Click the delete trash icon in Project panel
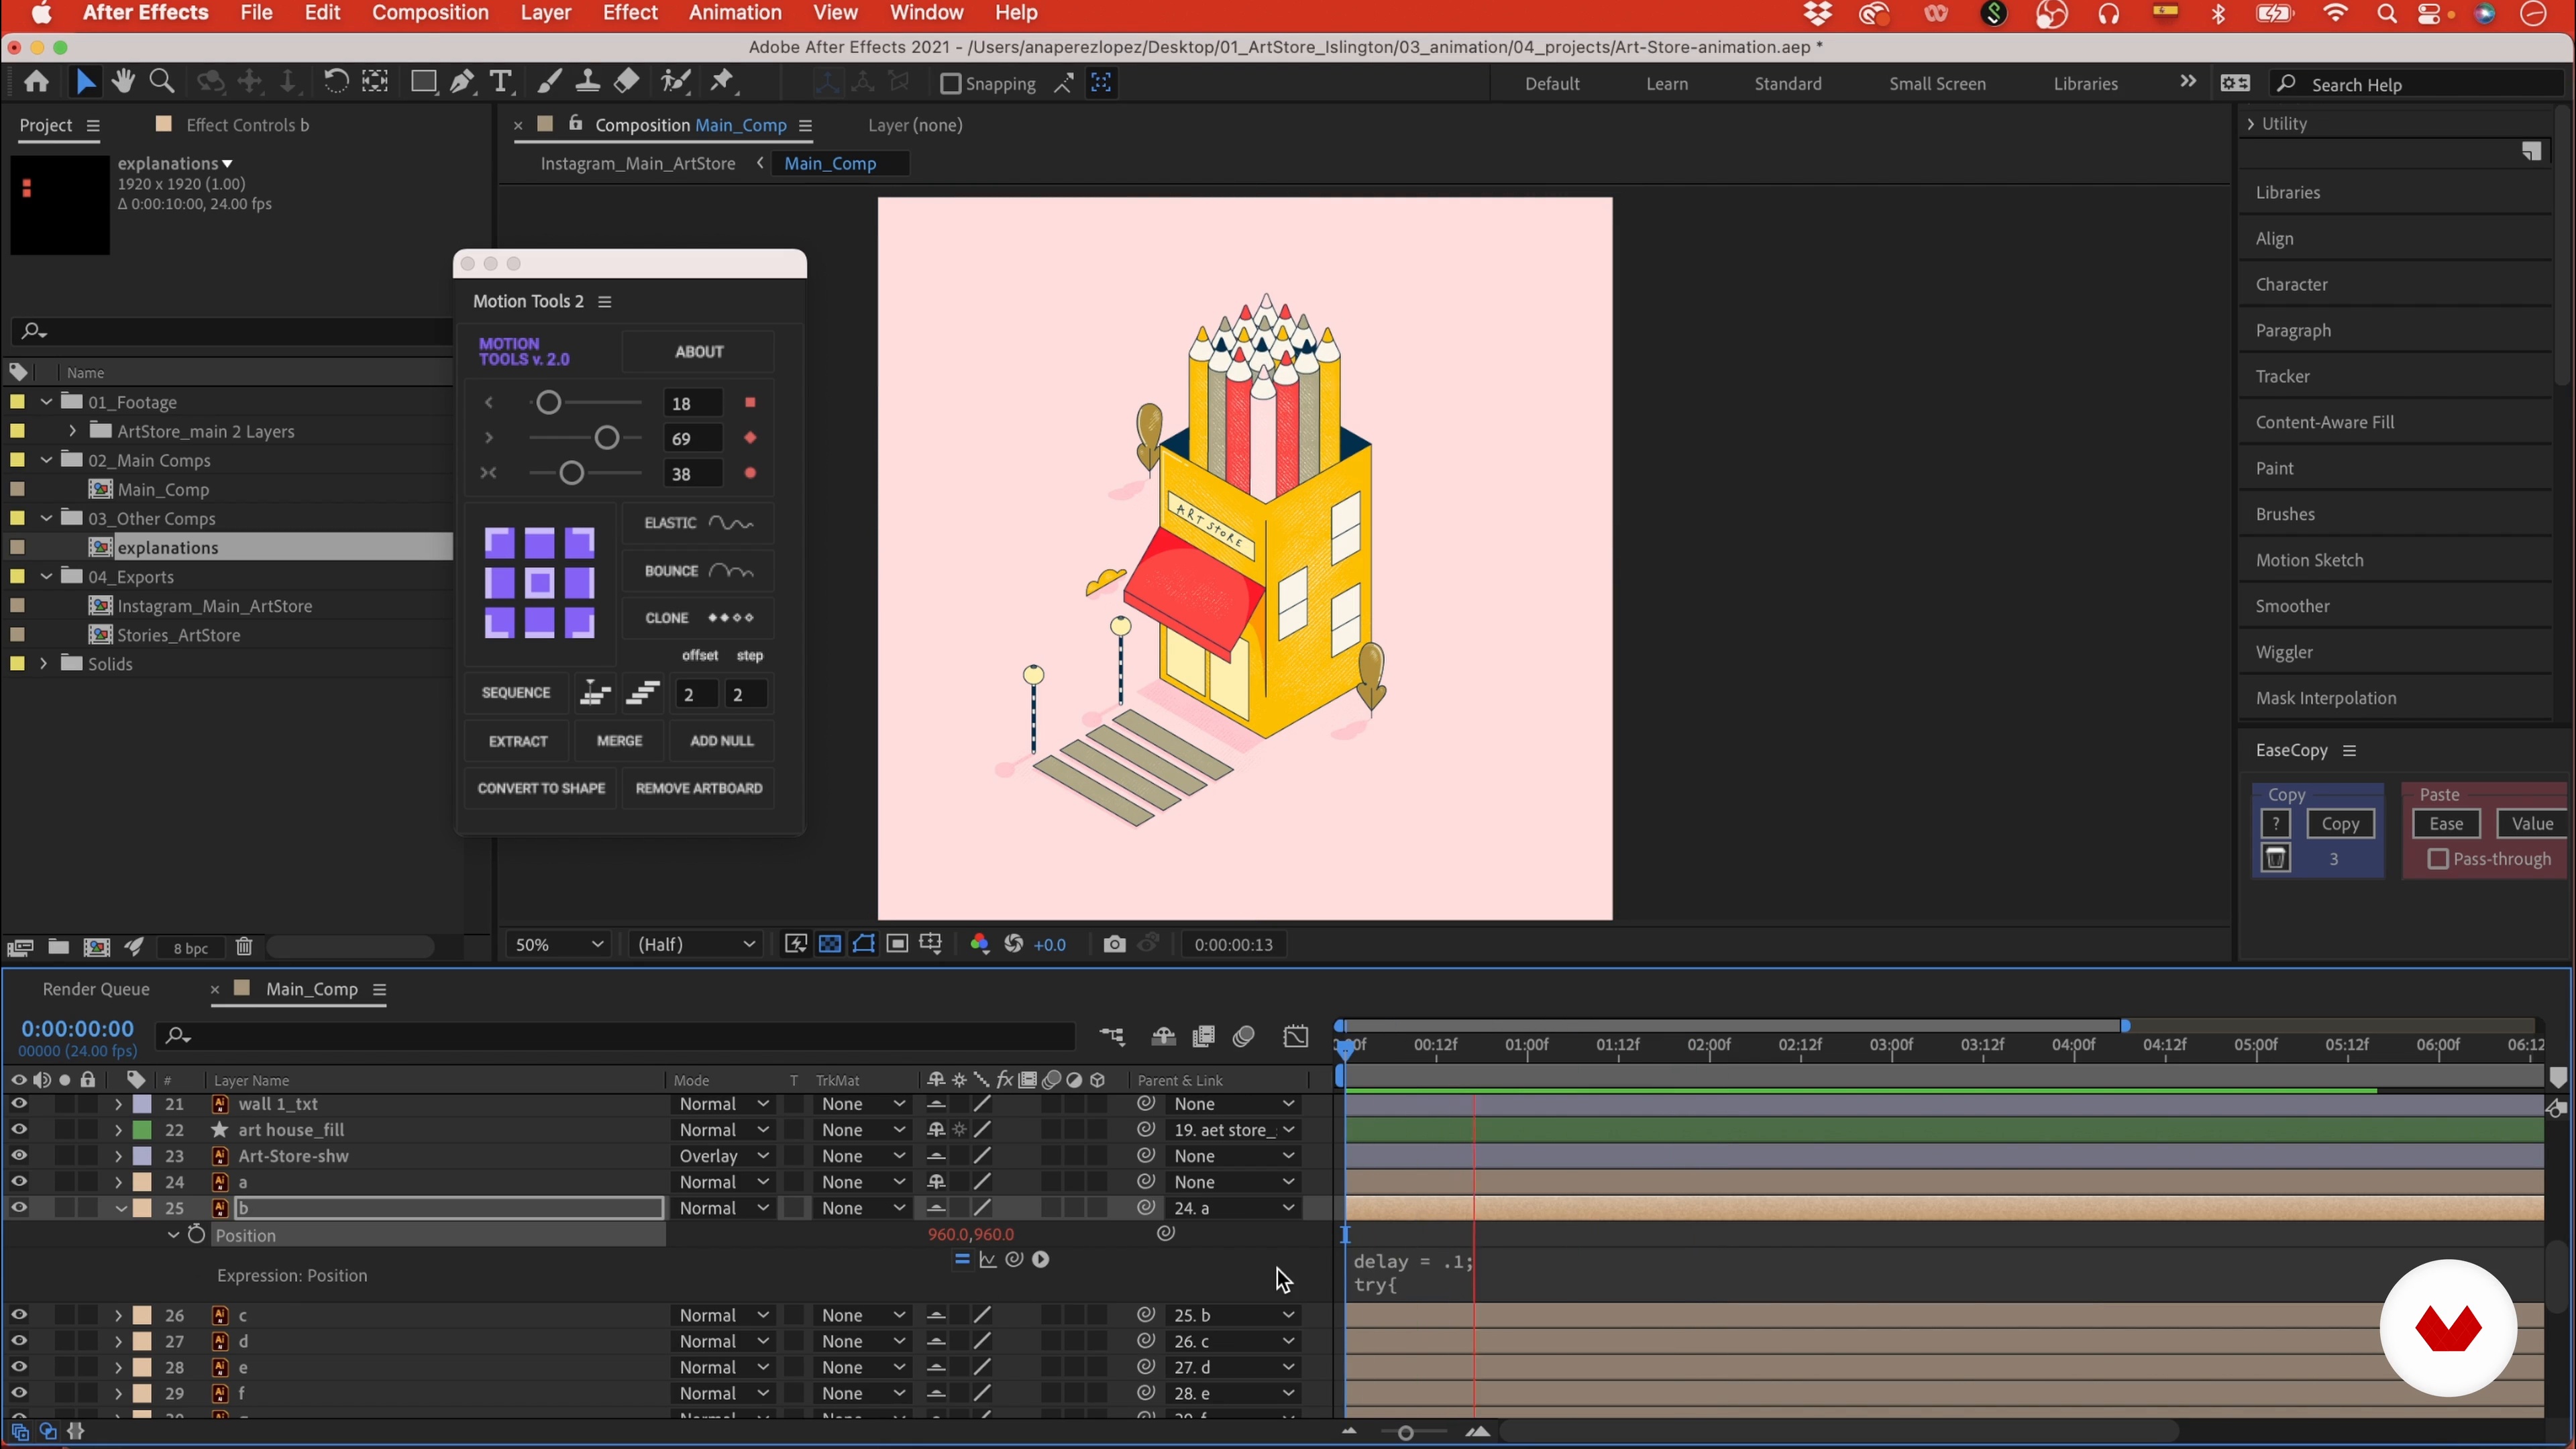2576x1449 pixels. [x=244, y=947]
